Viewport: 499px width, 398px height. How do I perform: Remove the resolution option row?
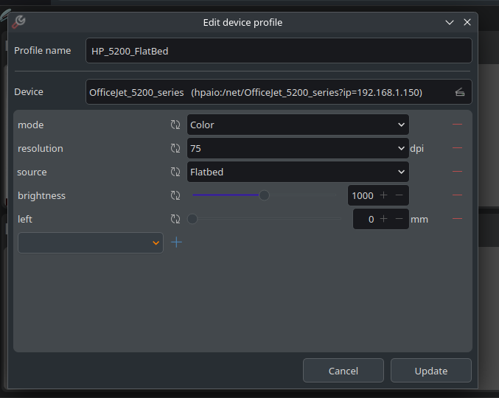tap(457, 148)
